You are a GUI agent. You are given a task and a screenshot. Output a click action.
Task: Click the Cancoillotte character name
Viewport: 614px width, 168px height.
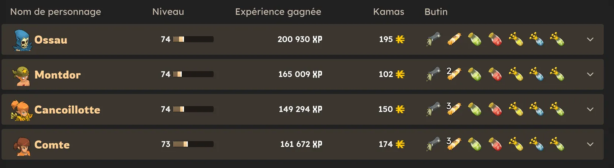(67, 109)
